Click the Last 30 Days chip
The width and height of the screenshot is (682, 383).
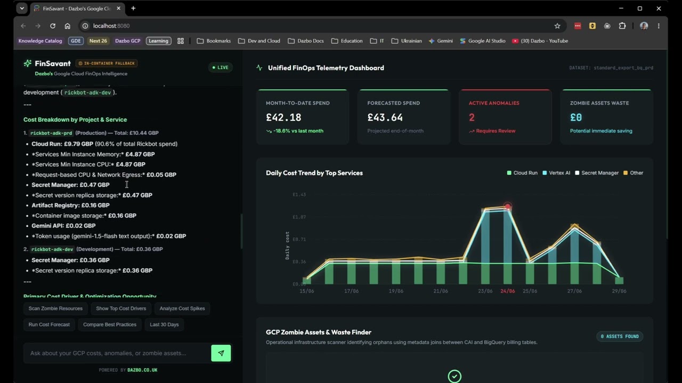tap(164, 324)
